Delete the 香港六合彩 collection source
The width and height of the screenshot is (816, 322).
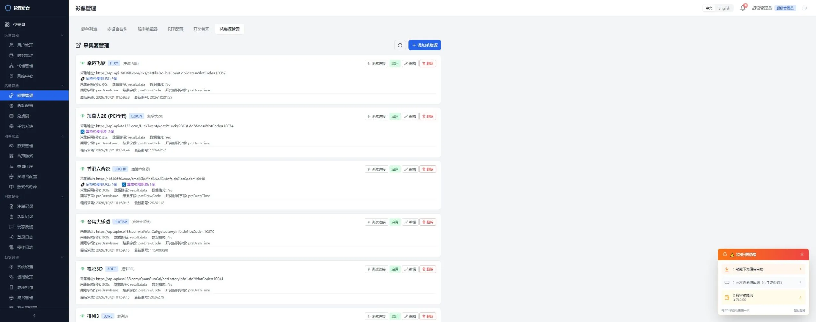click(428, 169)
